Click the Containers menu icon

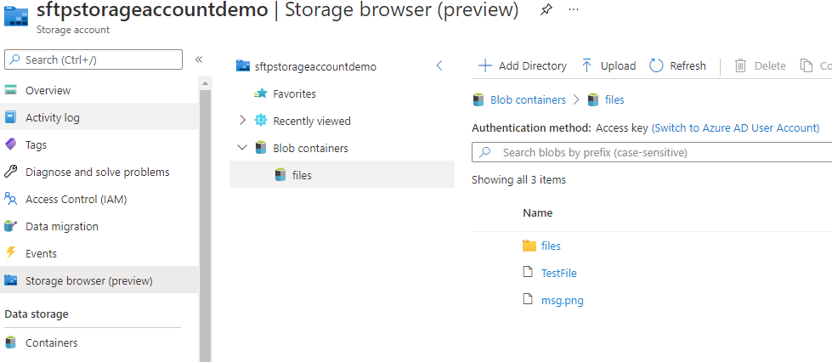pyautogui.click(x=10, y=342)
